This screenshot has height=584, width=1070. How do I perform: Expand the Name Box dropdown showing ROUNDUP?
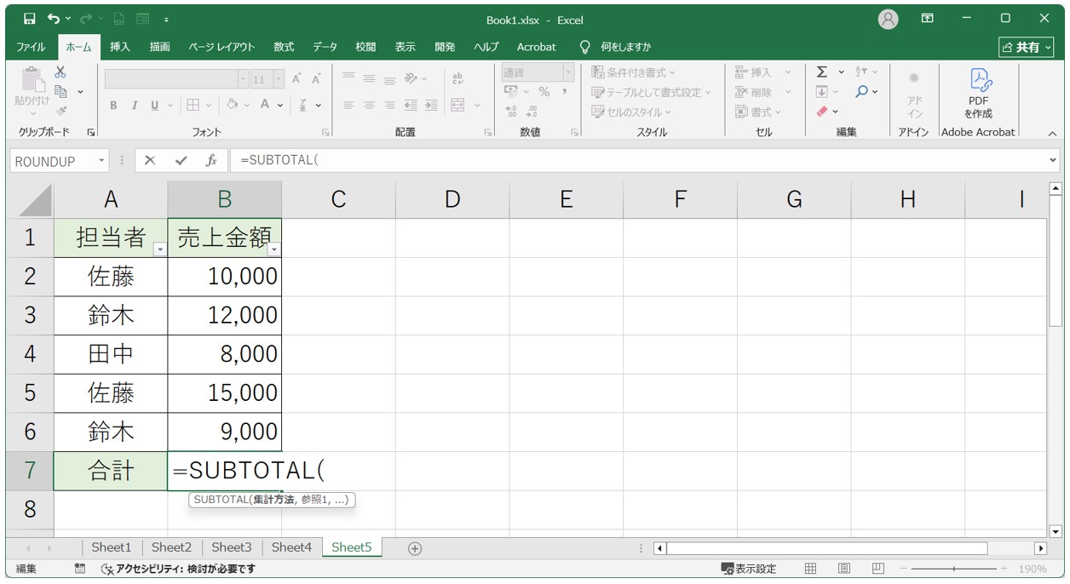click(102, 161)
